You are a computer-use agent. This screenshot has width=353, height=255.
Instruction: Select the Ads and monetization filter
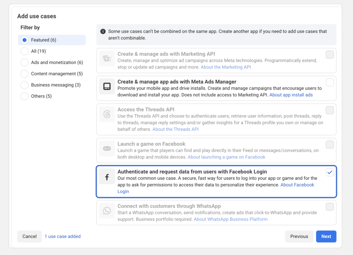point(24,62)
